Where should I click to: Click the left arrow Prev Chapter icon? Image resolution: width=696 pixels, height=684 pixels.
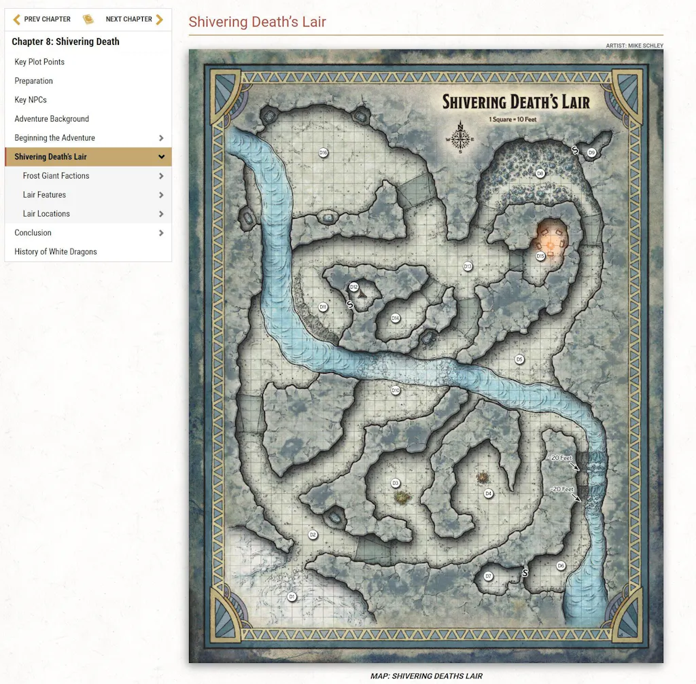tap(16, 19)
